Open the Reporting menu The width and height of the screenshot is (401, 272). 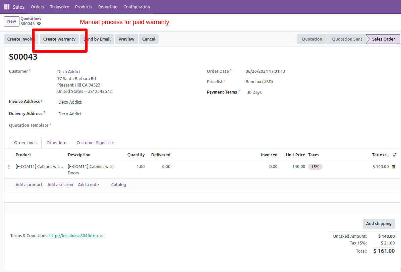click(x=108, y=7)
